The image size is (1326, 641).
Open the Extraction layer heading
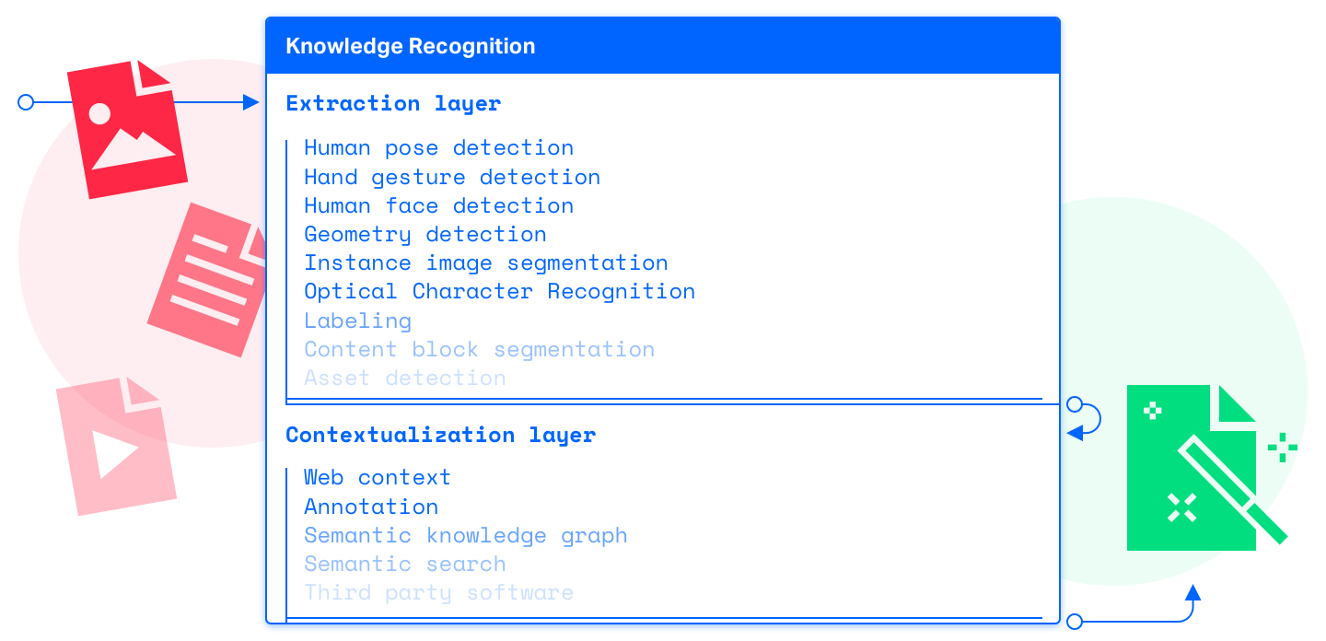[x=393, y=103]
